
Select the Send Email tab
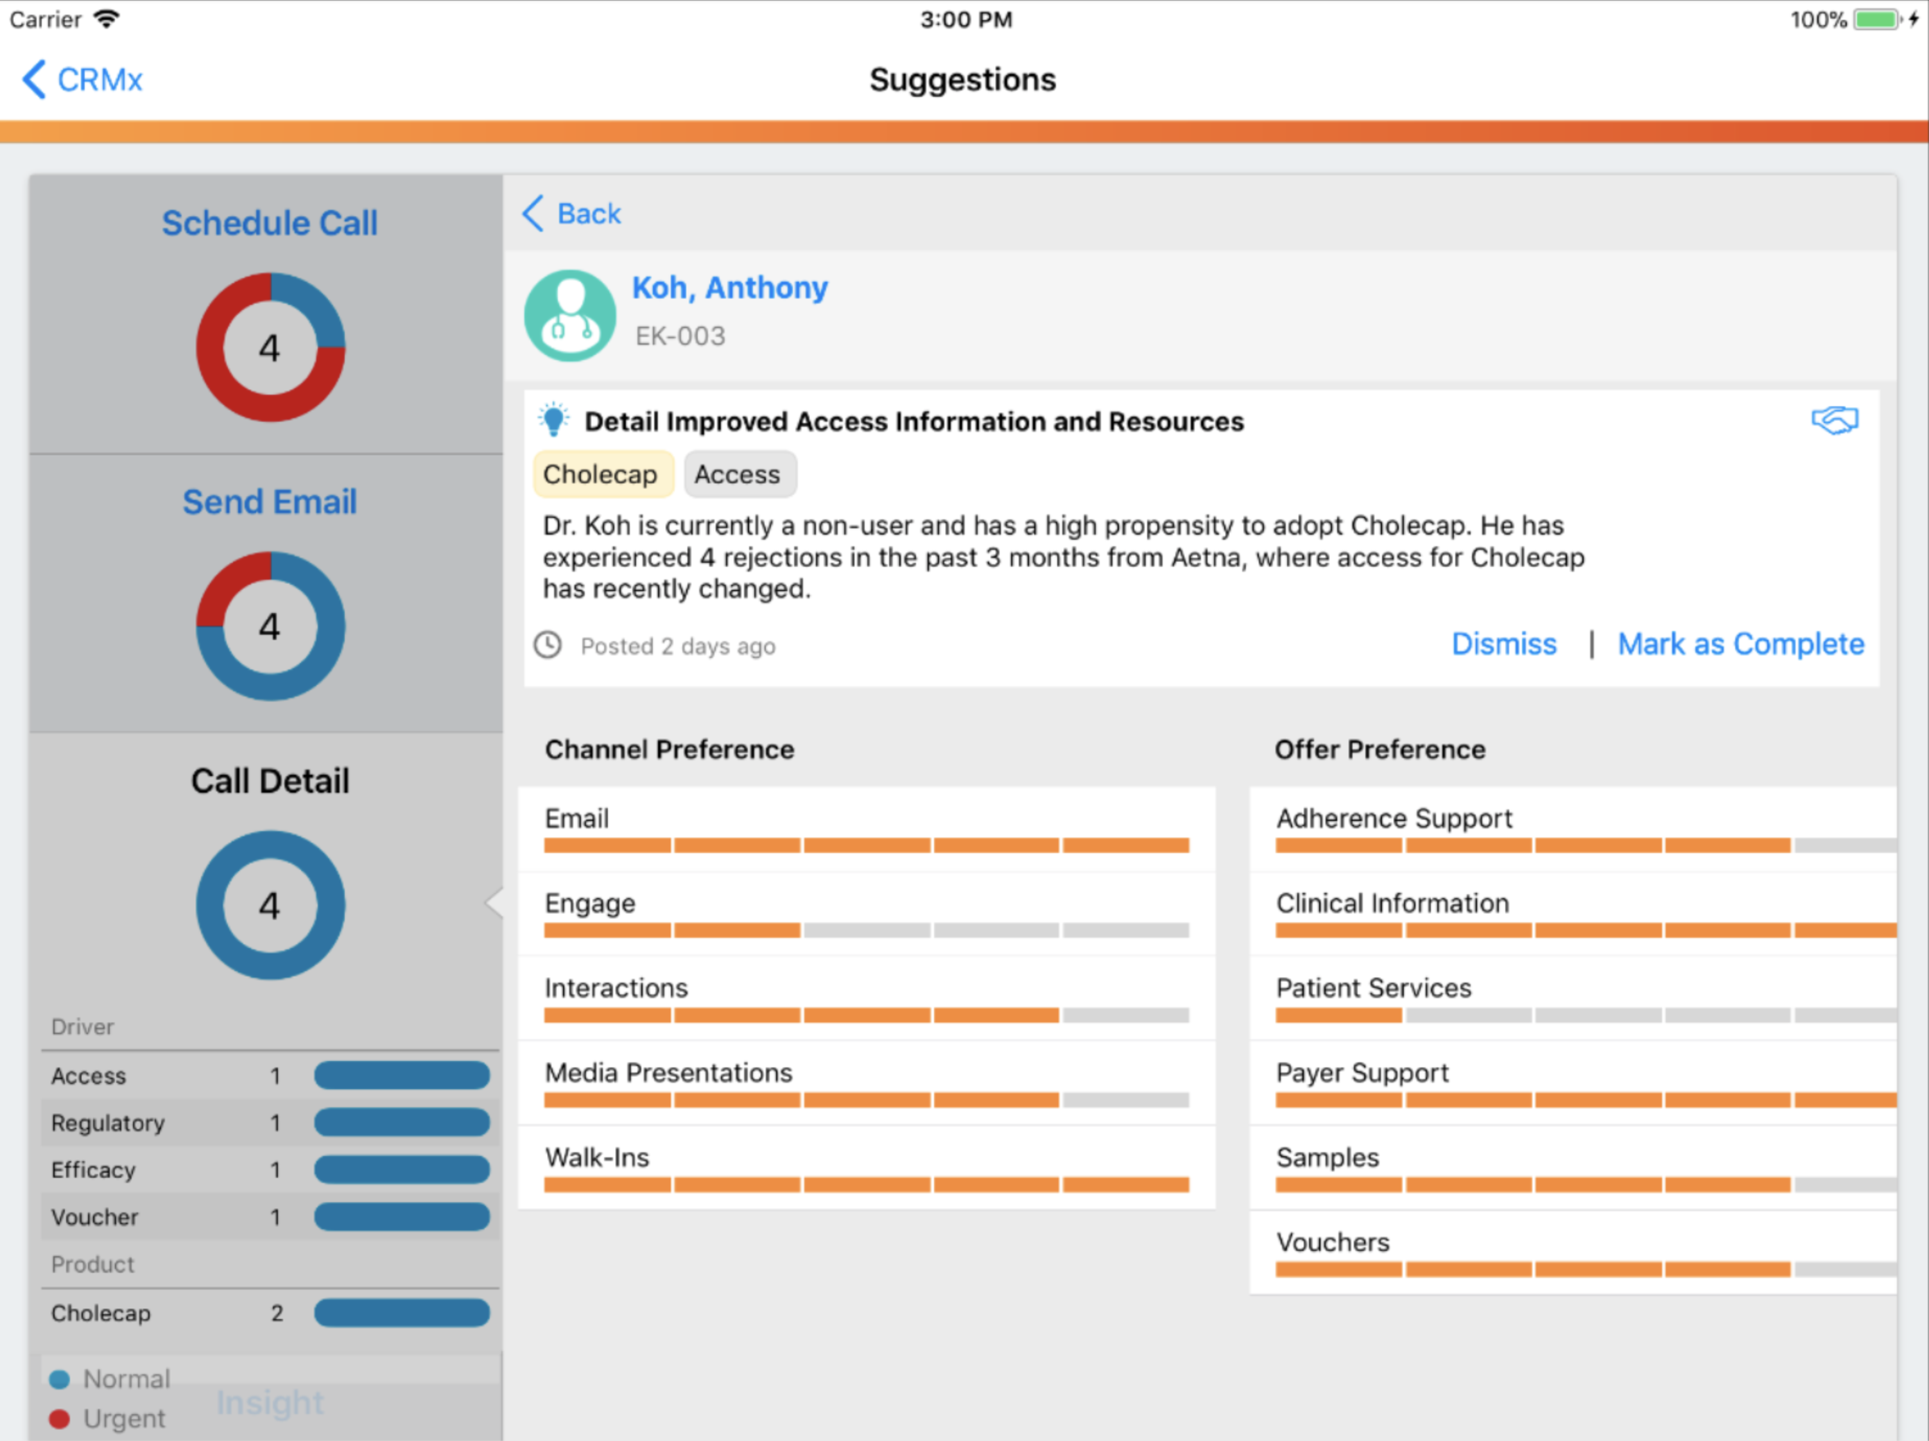pos(270,502)
